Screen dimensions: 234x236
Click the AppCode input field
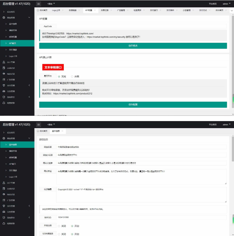coord(141,26)
